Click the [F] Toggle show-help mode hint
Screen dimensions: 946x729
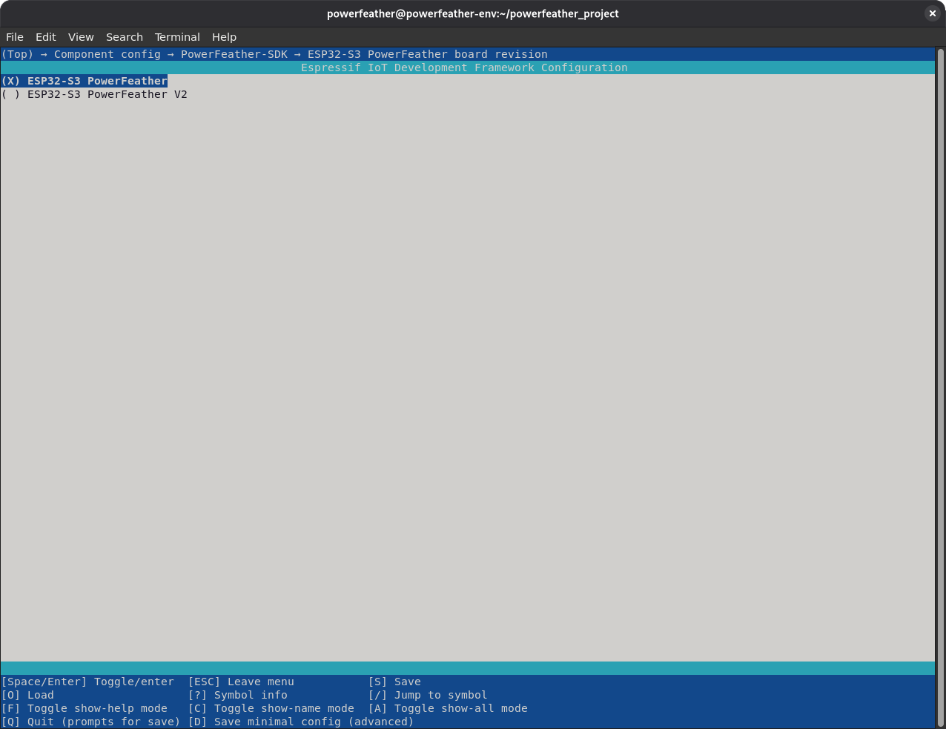point(85,708)
